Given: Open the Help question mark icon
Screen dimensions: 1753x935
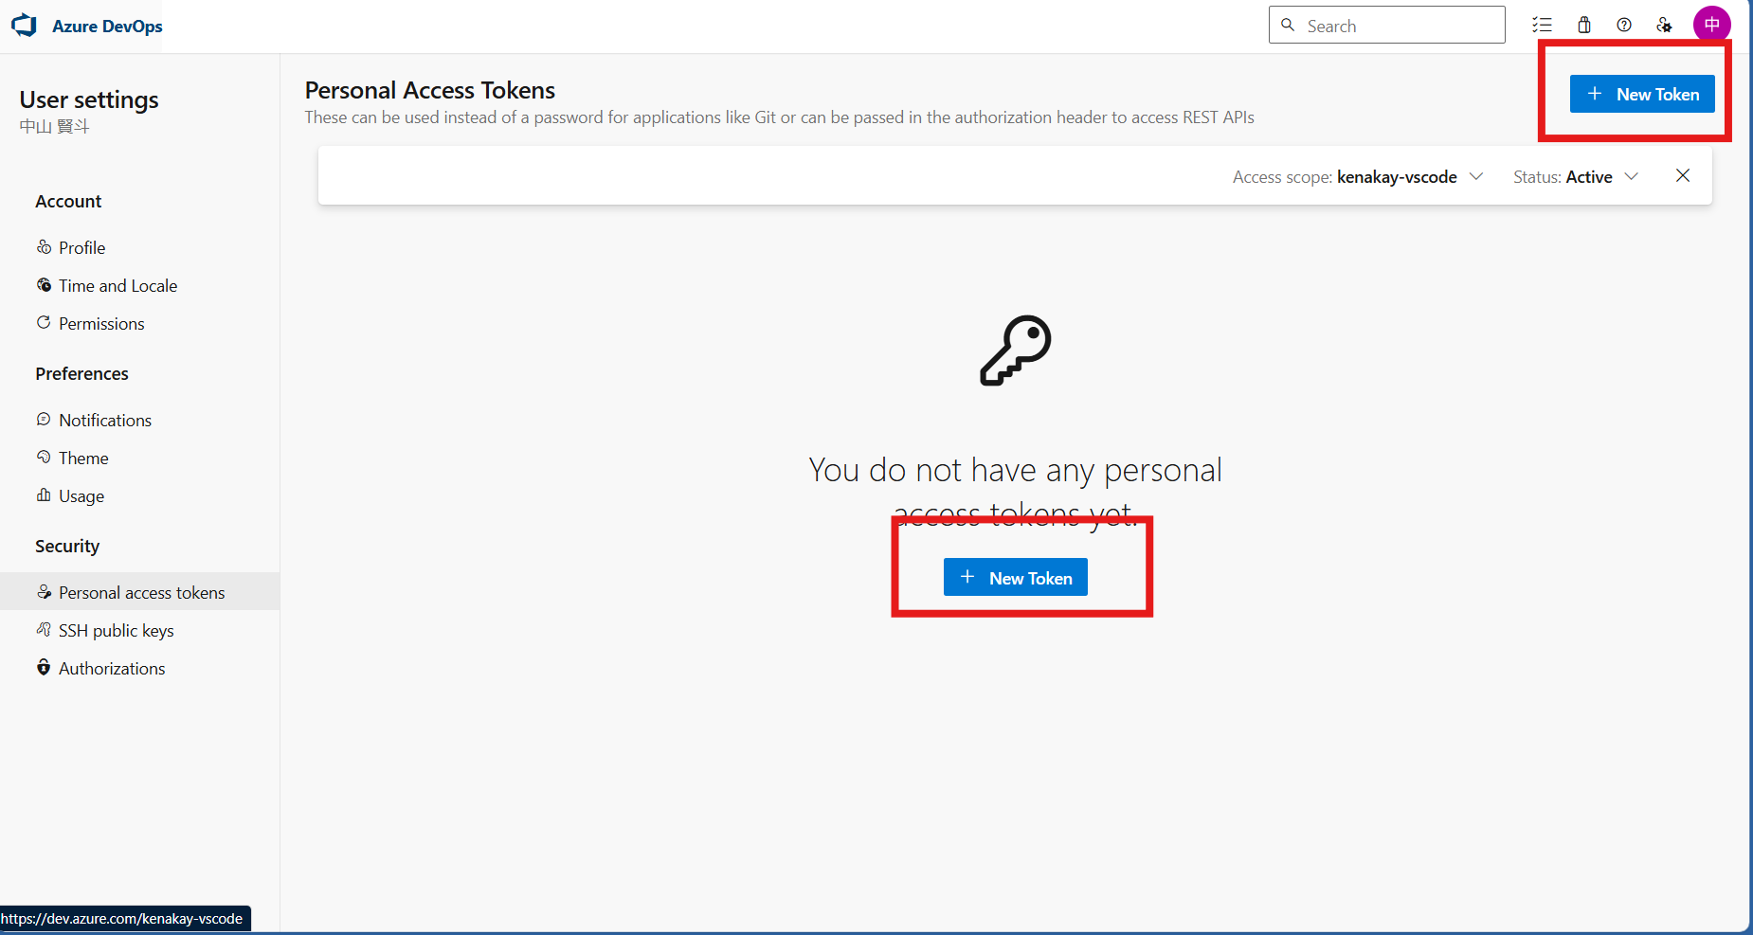Looking at the screenshot, I should pyautogui.click(x=1624, y=26).
